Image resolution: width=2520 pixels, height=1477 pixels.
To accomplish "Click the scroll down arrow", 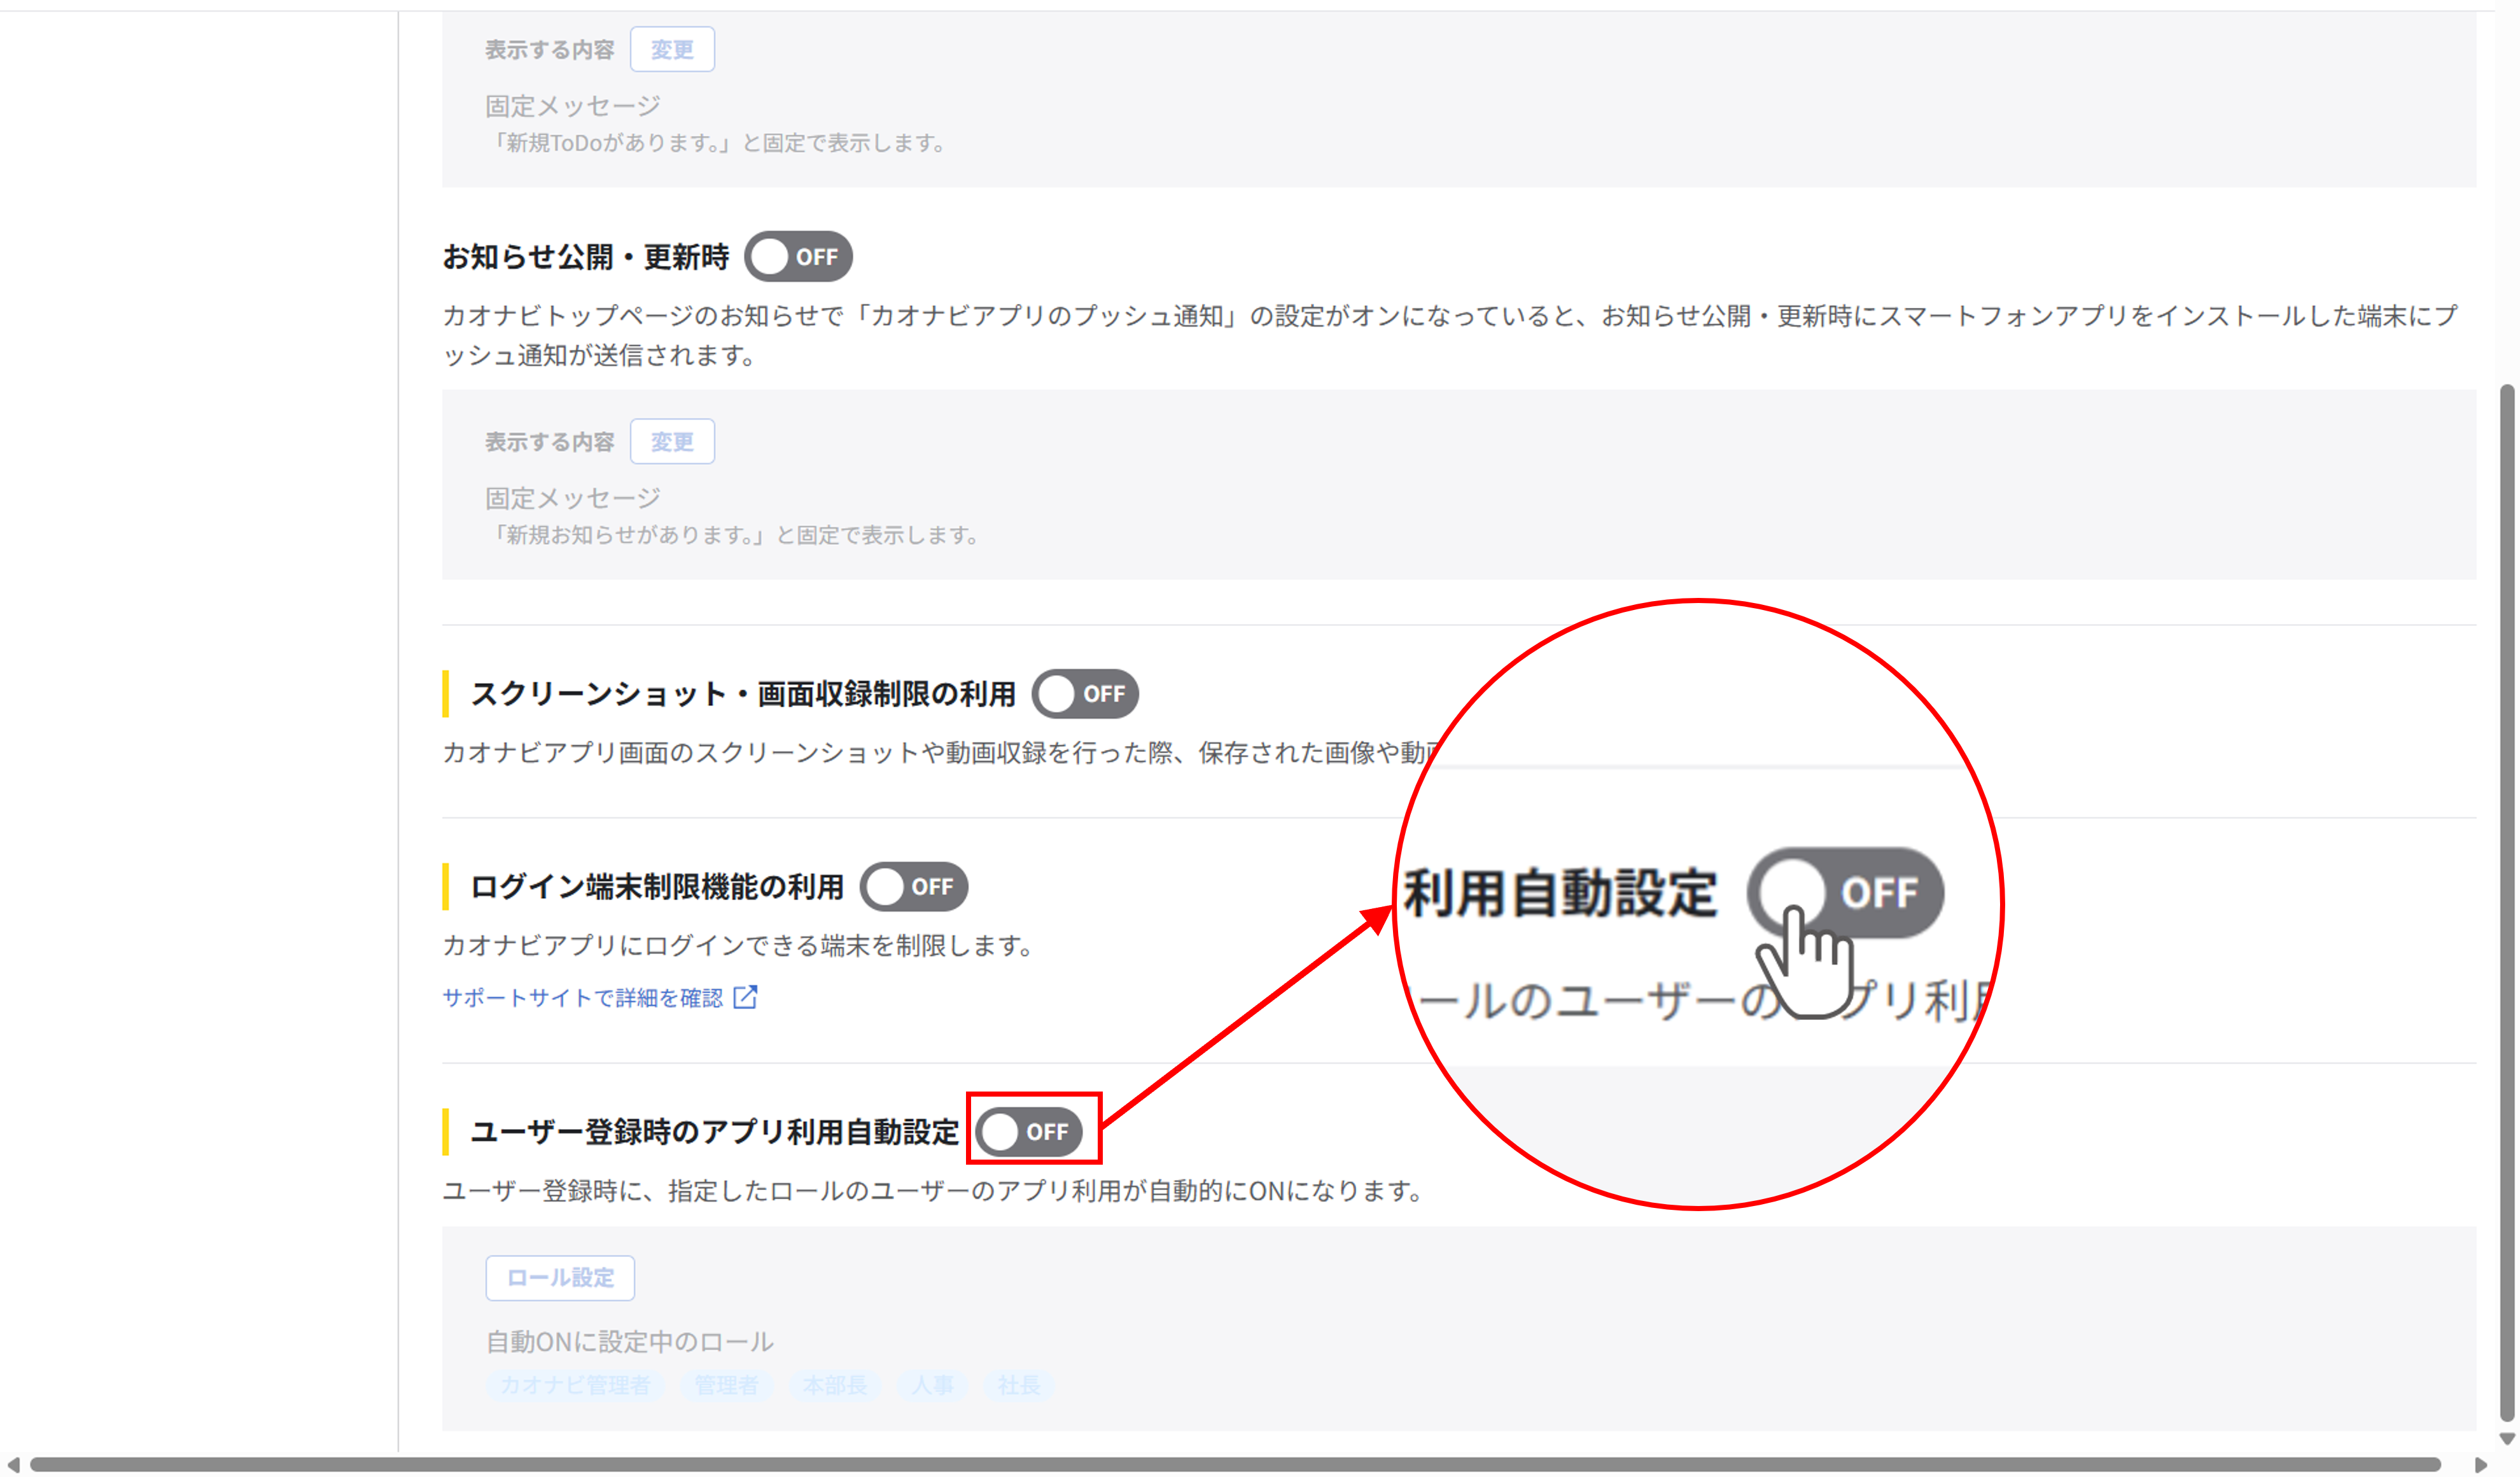I will pyautogui.click(x=2507, y=1439).
